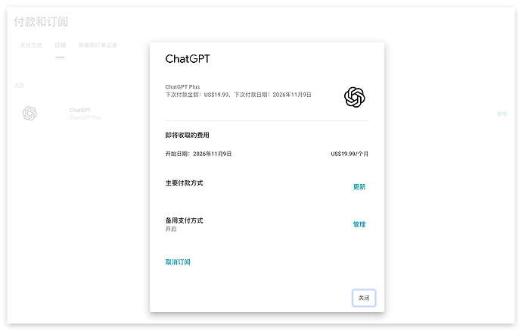Click the US$19.99/个月 price
This screenshot has height=331, width=522.
click(350, 154)
